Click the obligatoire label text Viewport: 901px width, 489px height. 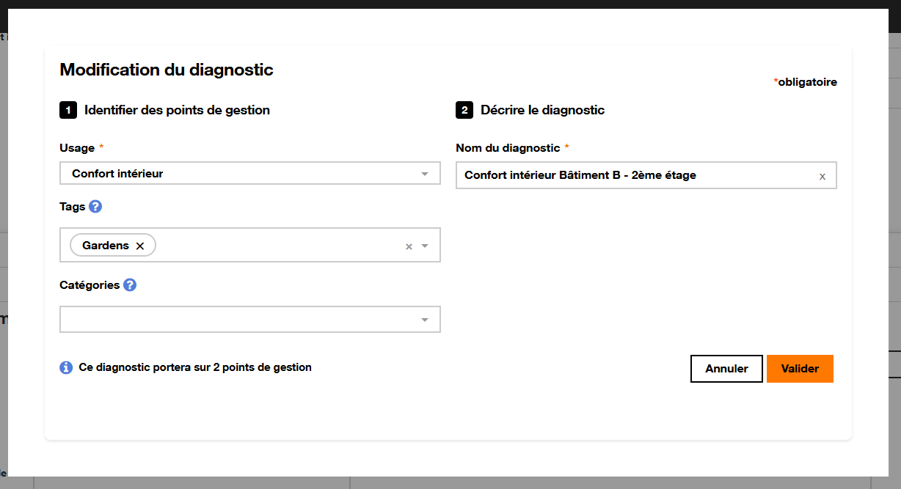pyautogui.click(x=805, y=81)
